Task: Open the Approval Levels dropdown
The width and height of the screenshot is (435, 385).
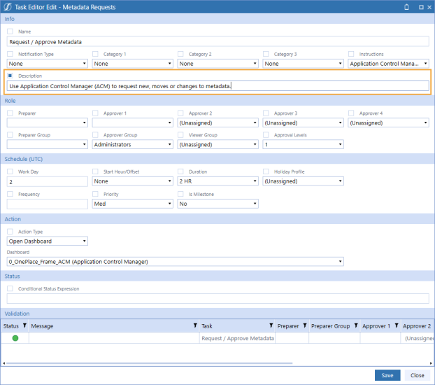Action: (x=304, y=144)
